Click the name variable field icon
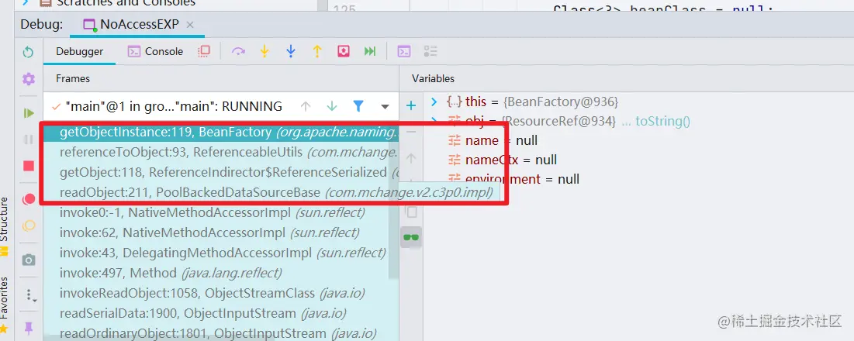This screenshot has height=341, width=854. pos(455,141)
